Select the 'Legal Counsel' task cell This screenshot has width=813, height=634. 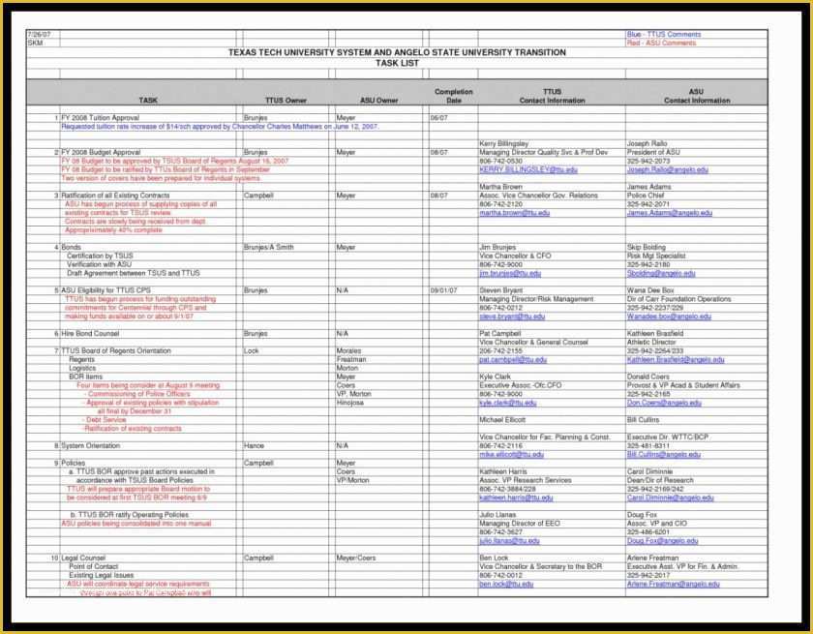[x=83, y=558]
